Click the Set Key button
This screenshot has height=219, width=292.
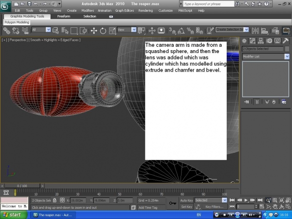tap(186, 207)
